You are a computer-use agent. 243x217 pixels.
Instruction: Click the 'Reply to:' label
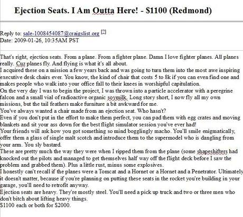point(11,33)
